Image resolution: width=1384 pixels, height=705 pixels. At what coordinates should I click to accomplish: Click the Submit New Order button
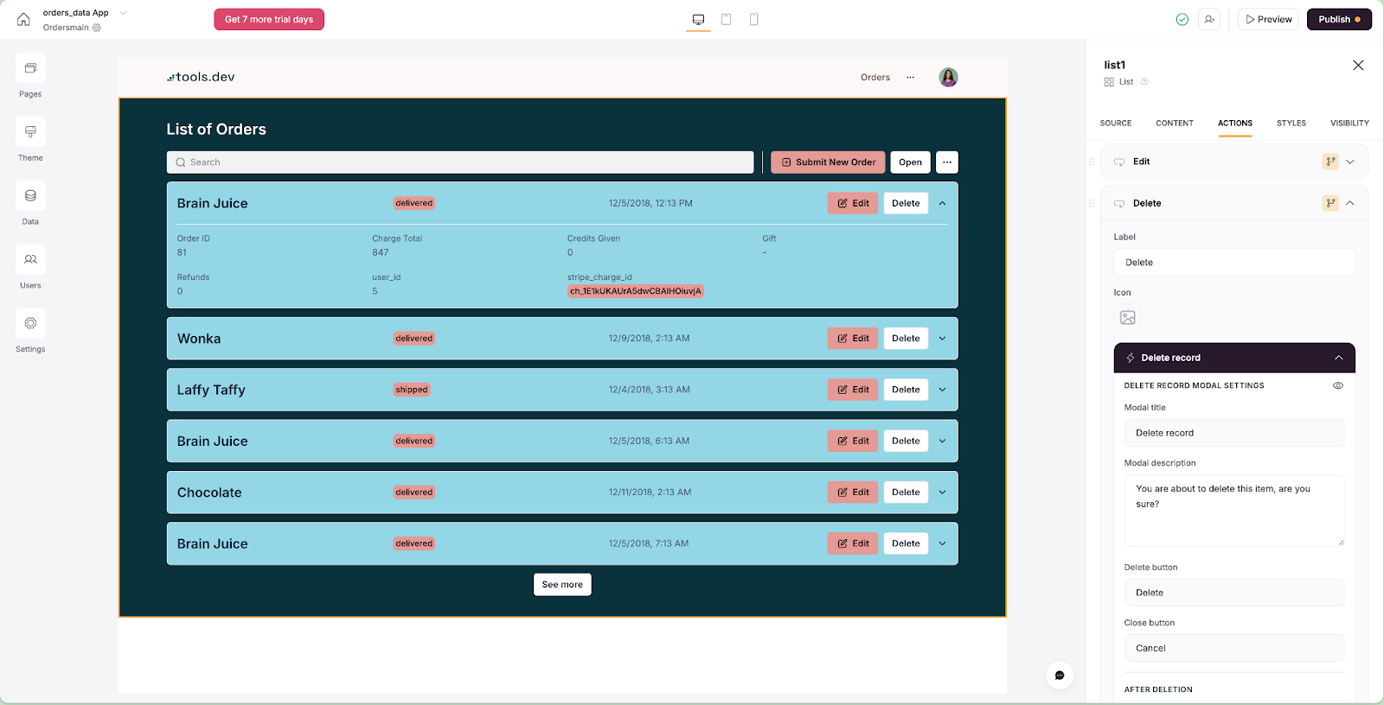click(x=828, y=162)
